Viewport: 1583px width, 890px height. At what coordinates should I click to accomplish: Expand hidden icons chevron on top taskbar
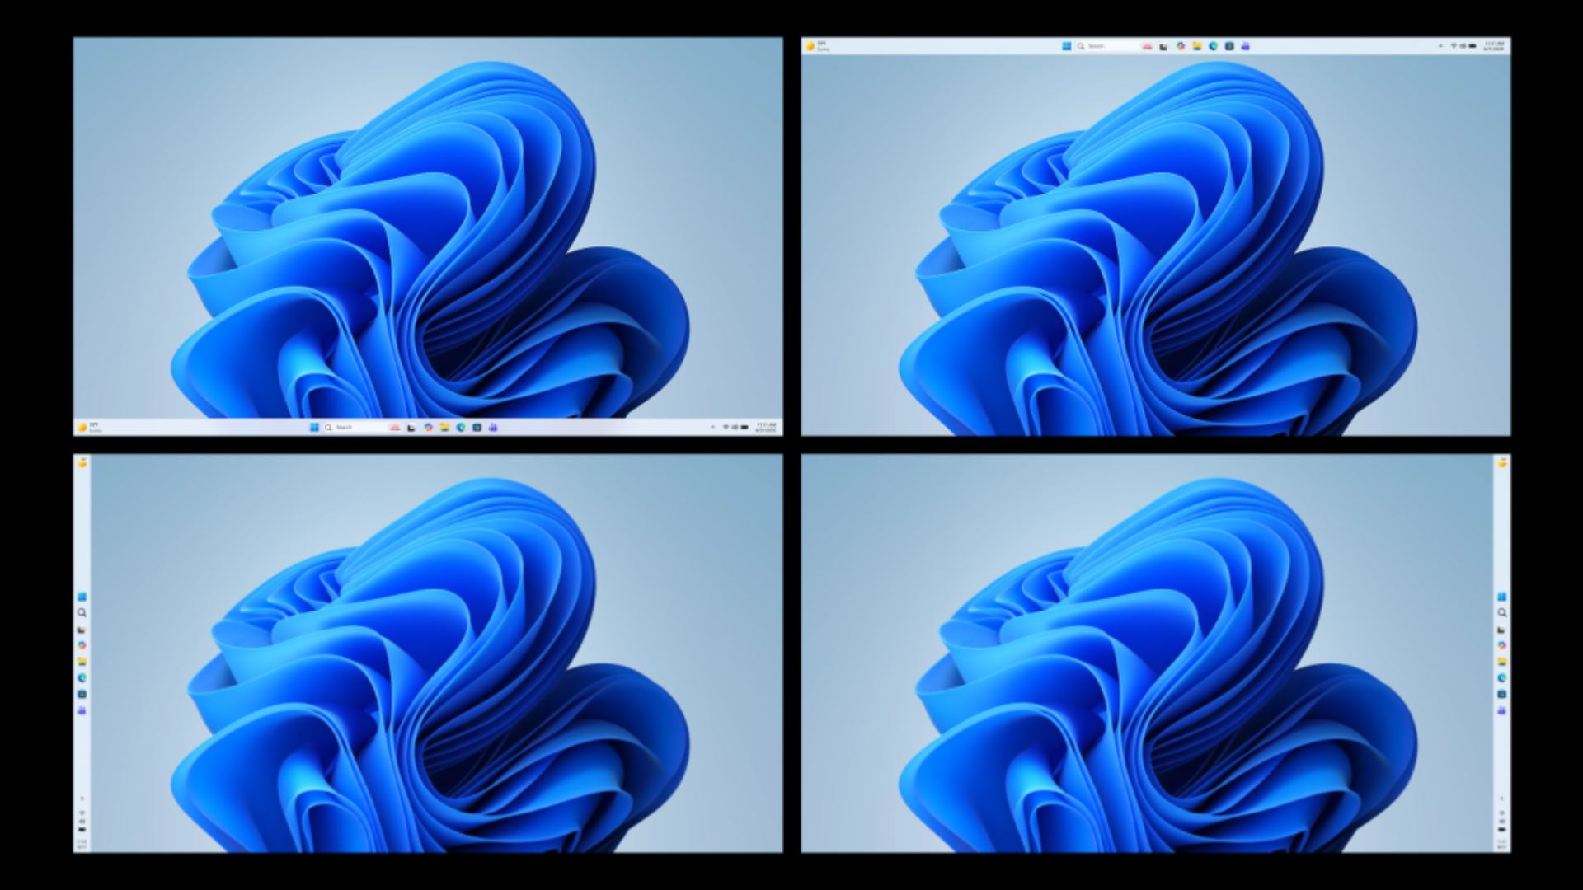pos(1440,46)
